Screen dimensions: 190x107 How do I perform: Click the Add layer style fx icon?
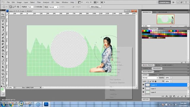point(167,96)
